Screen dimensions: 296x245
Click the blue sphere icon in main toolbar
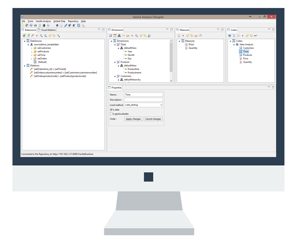(x=57, y=25)
